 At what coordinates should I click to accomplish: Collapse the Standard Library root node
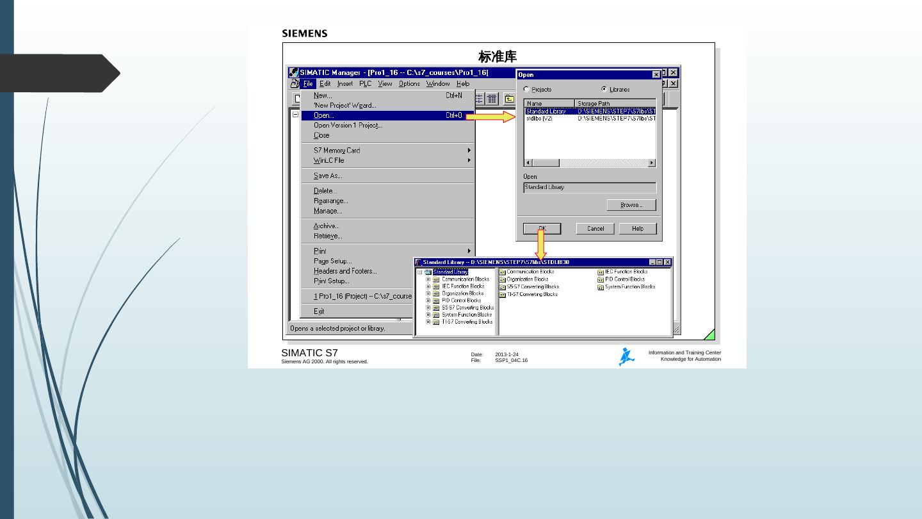[x=420, y=272]
